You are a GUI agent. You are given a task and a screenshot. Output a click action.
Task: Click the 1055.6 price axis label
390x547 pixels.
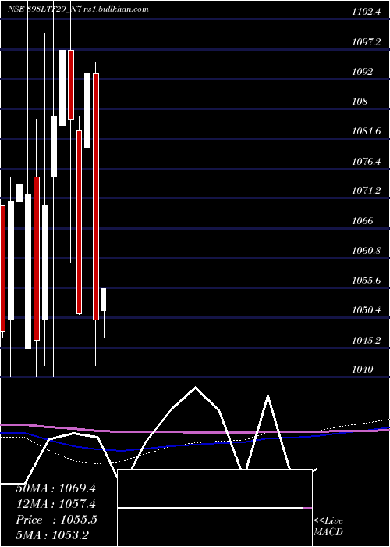pos(366,281)
